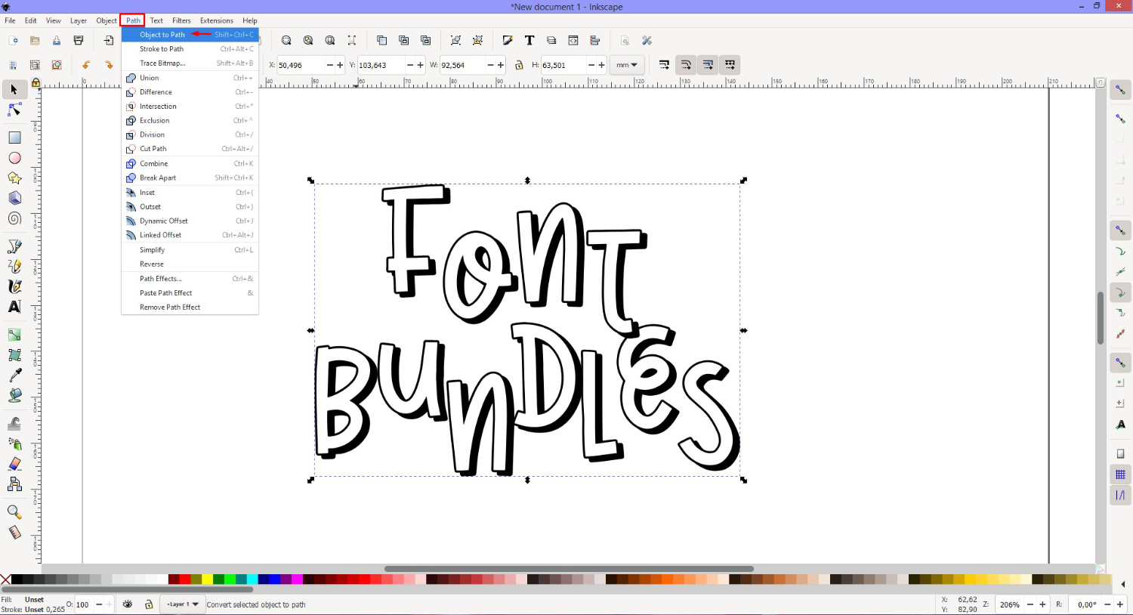This screenshot has width=1133, height=615.
Task: Choose Break Apart menu entry
Action: [x=190, y=178]
